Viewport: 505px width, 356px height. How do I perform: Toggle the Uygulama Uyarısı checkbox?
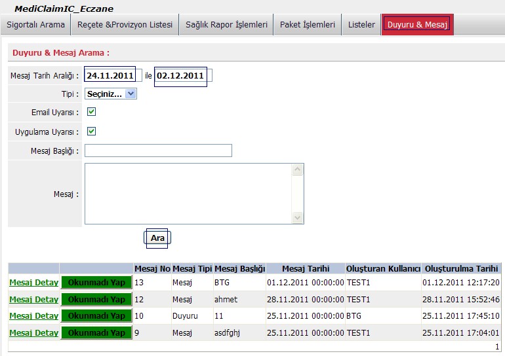pyautogui.click(x=92, y=132)
